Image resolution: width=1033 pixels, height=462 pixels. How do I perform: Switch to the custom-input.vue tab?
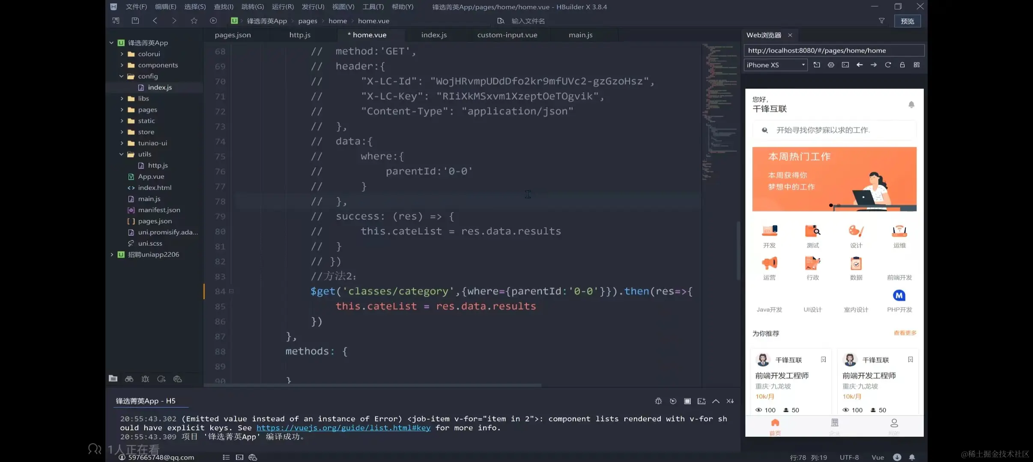[x=507, y=35]
